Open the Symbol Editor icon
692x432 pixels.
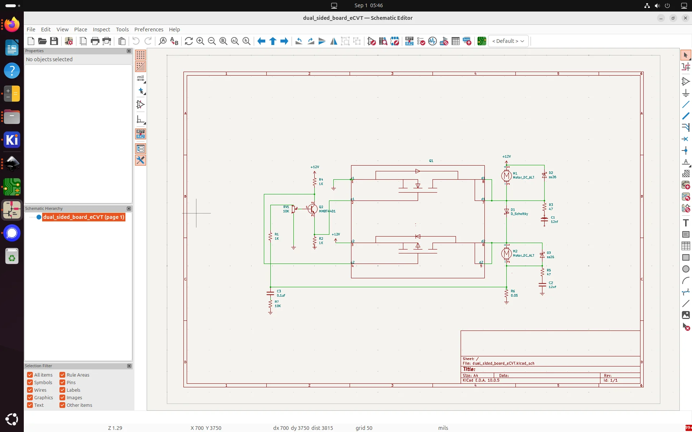(x=372, y=41)
